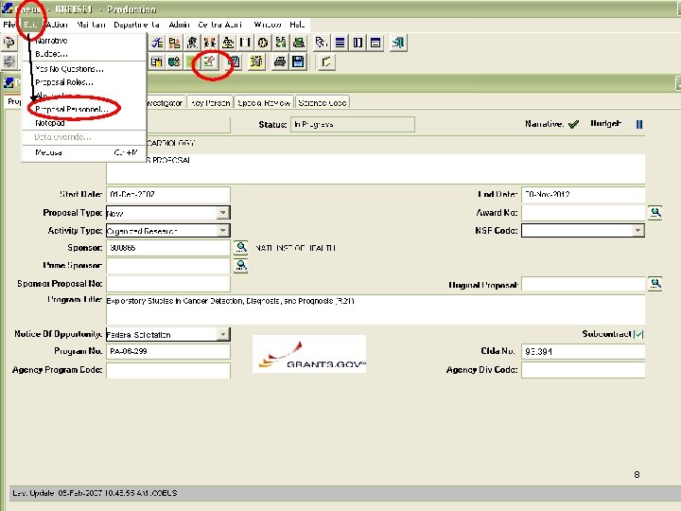Click the Narrative green checkmark indicator
681x511 pixels.
click(x=574, y=124)
